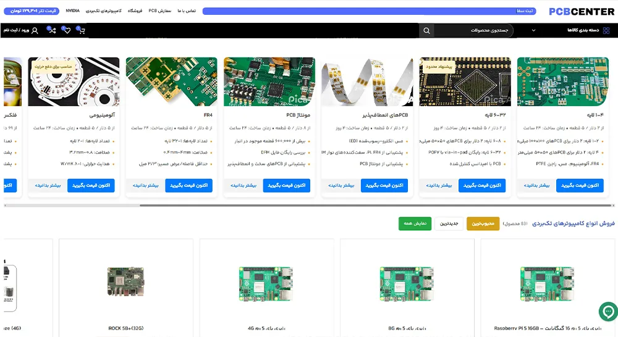Image resolution: width=618 pixels, height=337 pixels.
Task: Click the آلومینیومی card title
Action: pyautogui.click(x=102, y=115)
